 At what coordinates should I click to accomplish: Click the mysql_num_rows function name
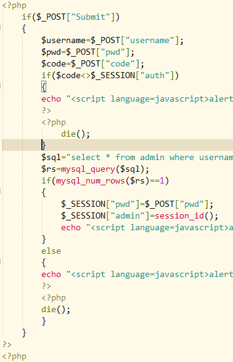coord(91,181)
